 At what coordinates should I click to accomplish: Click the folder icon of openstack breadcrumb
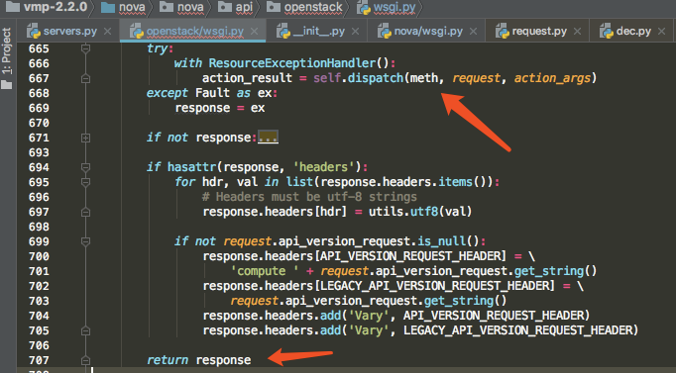pyautogui.click(x=274, y=7)
